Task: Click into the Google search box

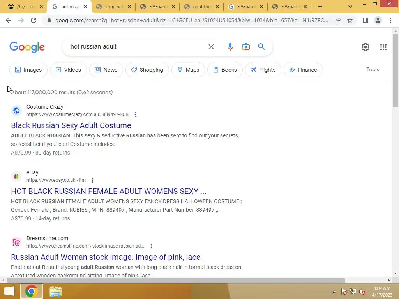Action: tap(138, 47)
